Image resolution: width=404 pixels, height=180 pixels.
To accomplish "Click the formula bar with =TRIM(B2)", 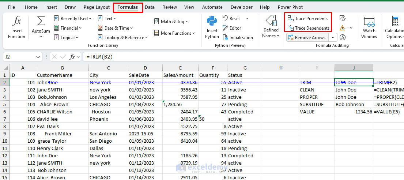I will point(243,57).
